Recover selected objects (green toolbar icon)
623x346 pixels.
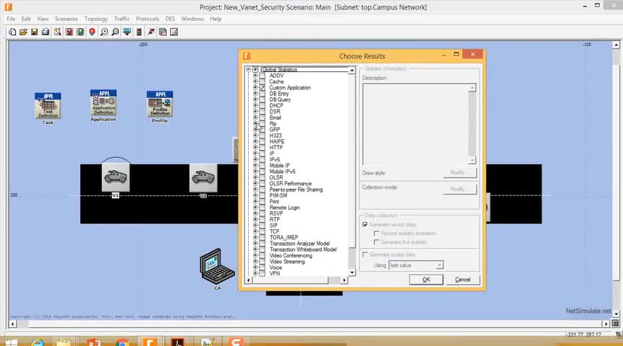pyautogui.click(x=81, y=32)
